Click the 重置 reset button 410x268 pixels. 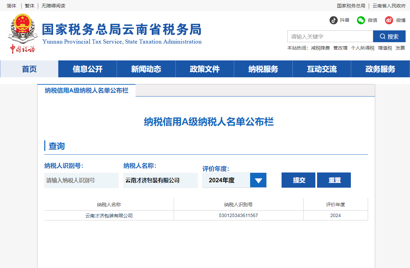tap(334, 180)
